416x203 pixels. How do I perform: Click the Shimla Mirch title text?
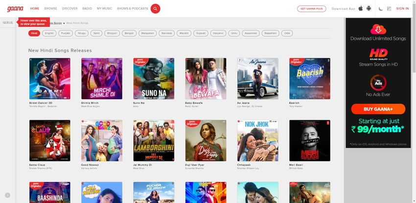coord(90,103)
